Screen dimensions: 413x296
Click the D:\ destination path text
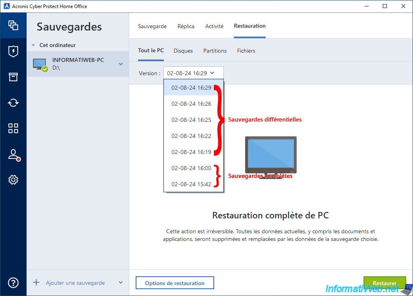pyautogui.click(x=56, y=68)
